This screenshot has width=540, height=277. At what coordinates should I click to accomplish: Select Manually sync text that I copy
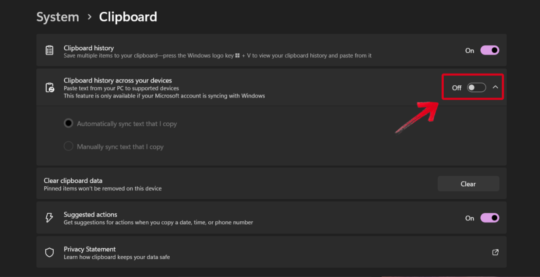[x=68, y=146]
